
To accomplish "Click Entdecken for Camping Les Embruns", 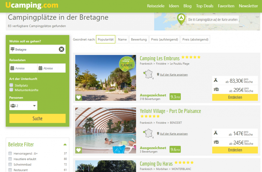I will tap(235, 97).
